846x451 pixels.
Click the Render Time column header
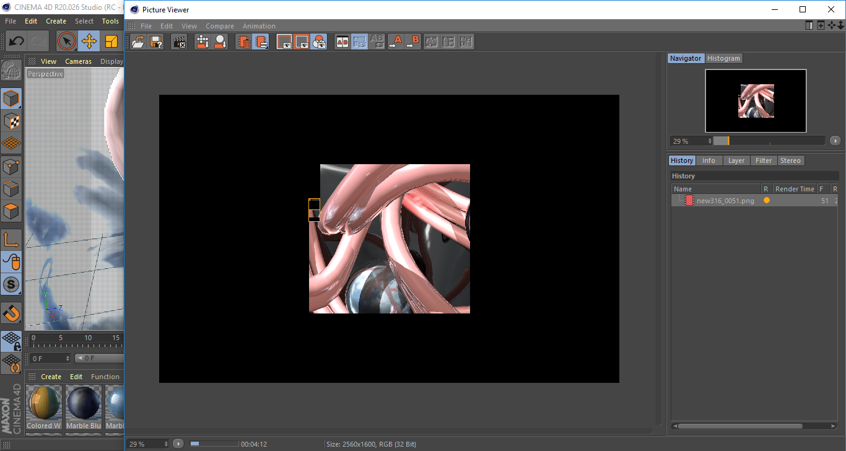(x=795, y=189)
